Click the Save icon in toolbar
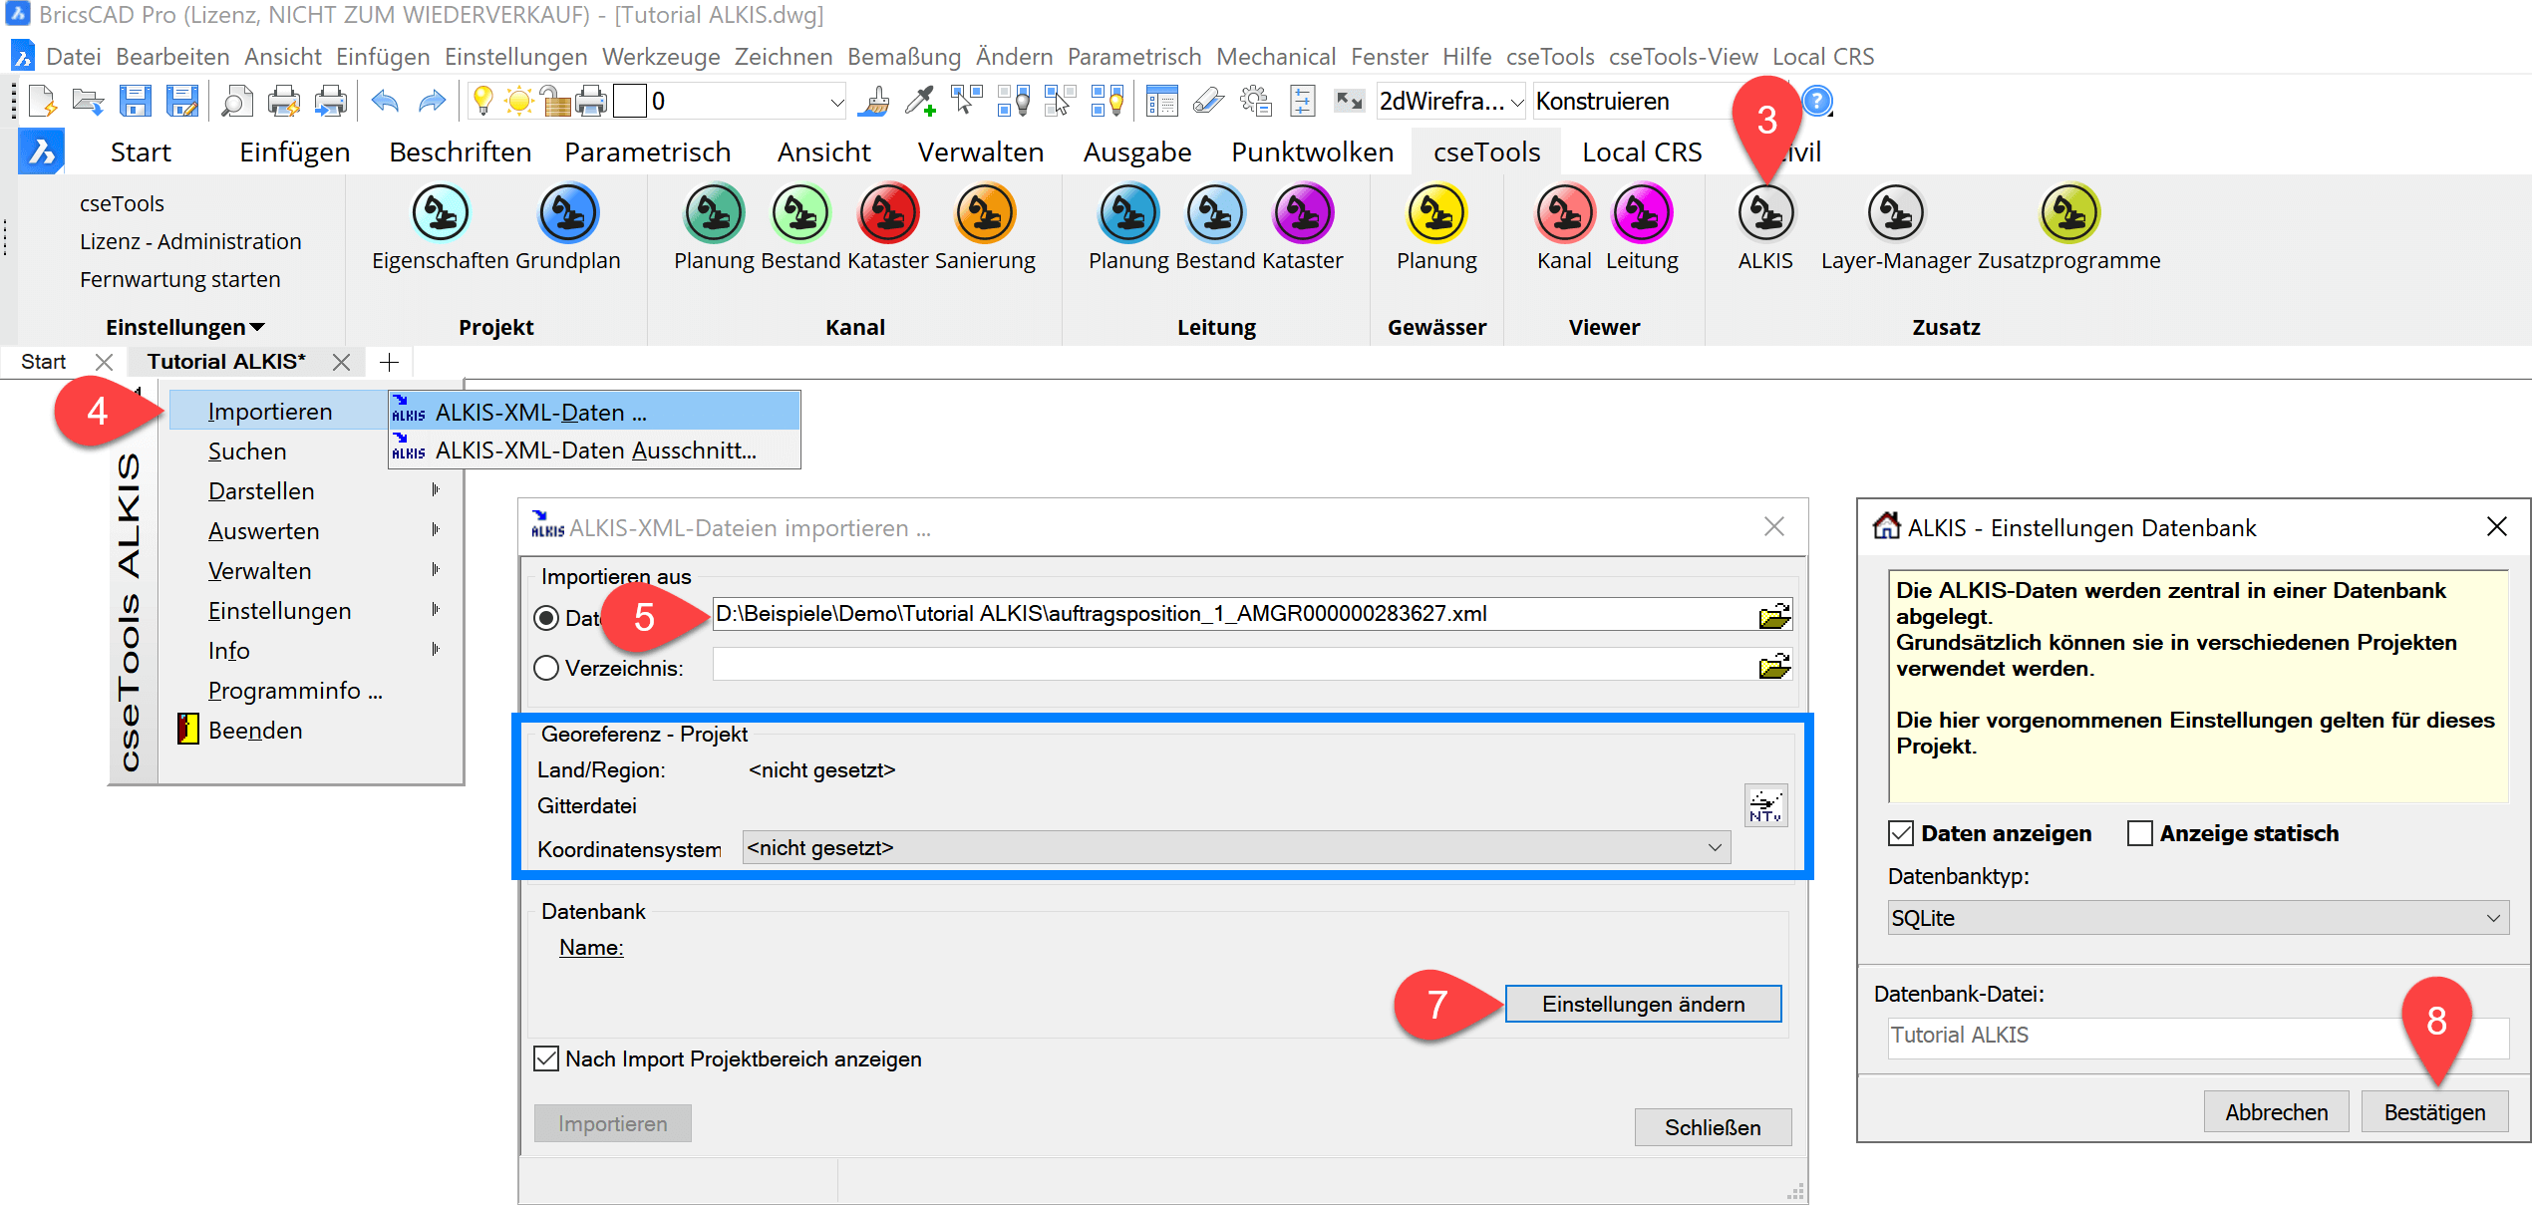This screenshot has width=2532, height=1205. coord(136,102)
